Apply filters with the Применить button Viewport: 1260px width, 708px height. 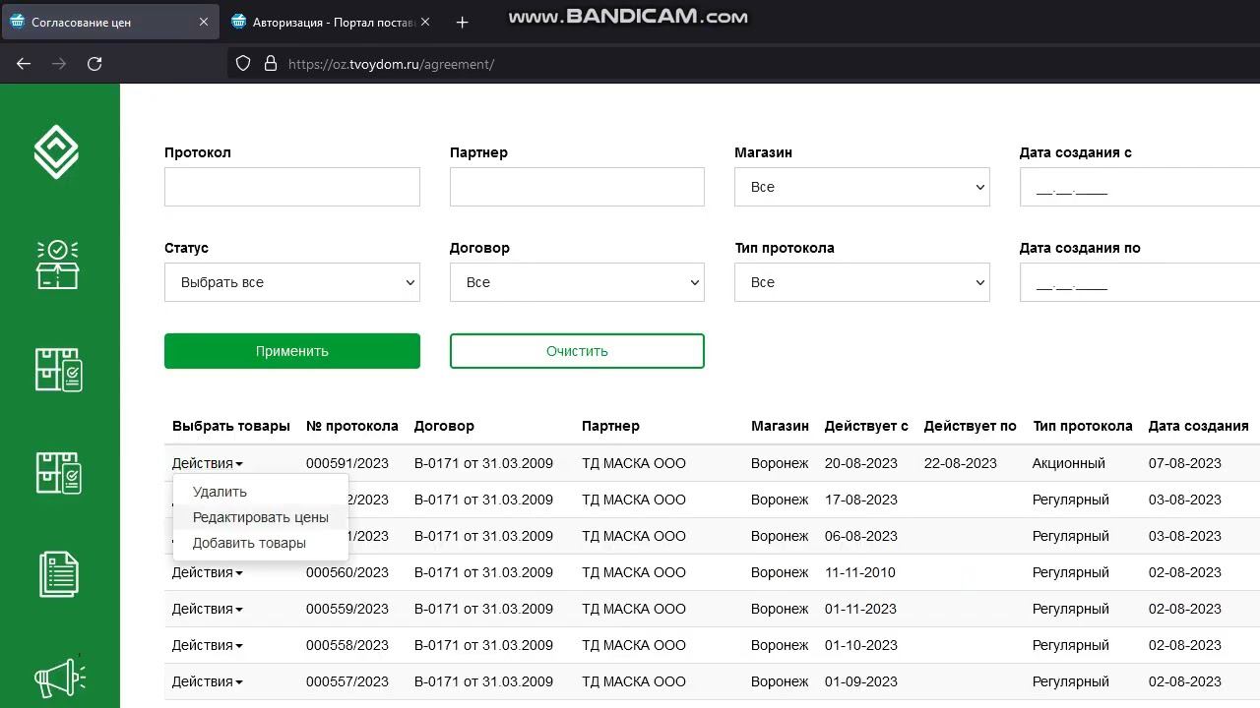pos(292,351)
